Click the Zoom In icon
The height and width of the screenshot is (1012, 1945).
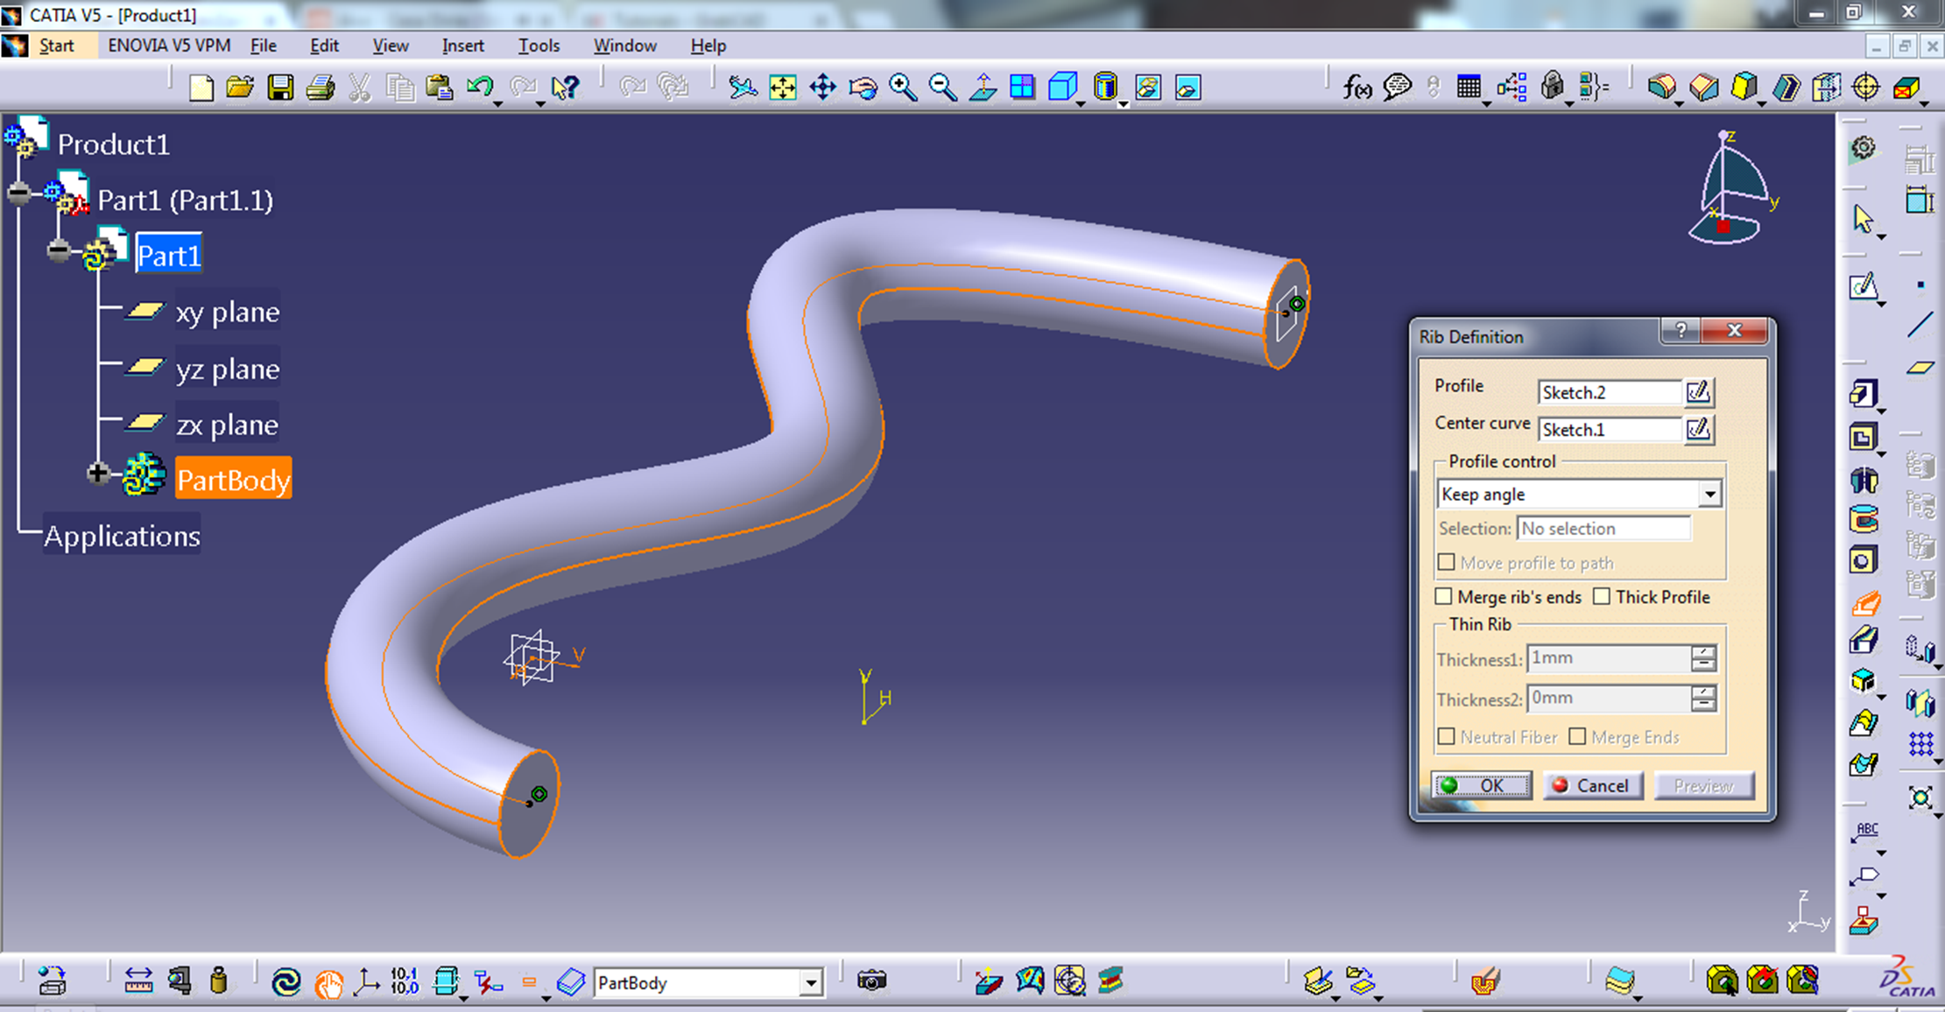[901, 88]
